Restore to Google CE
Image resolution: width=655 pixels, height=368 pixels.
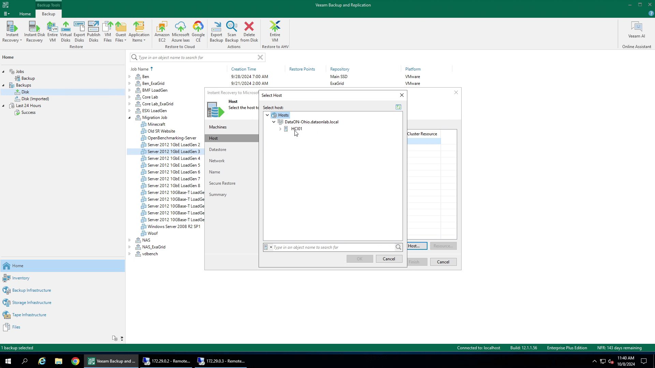pos(198,31)
